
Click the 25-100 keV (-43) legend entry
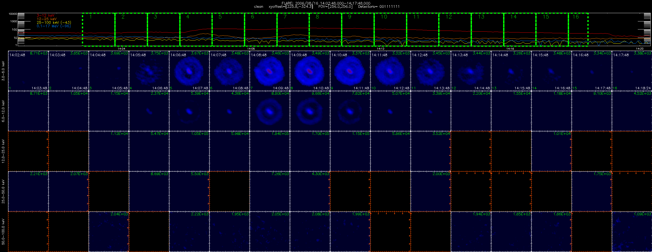point(54,23)
